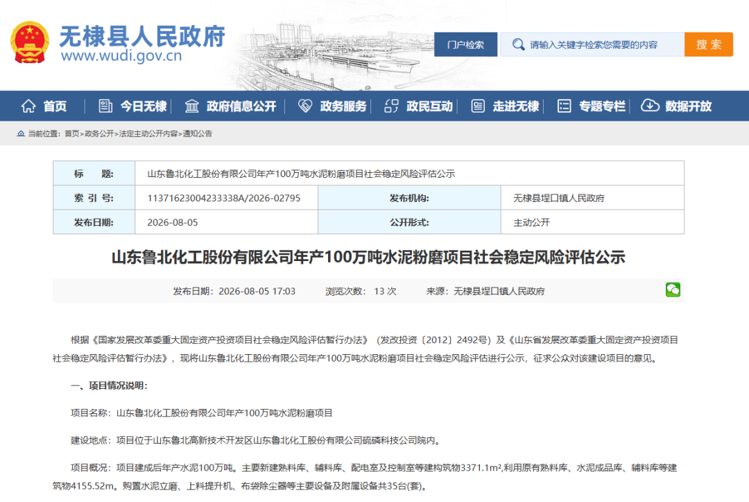This screenshot has width=749, height=502.
Task: Click the 政民互动 interaction icon
Action: (x=391, y=106)
